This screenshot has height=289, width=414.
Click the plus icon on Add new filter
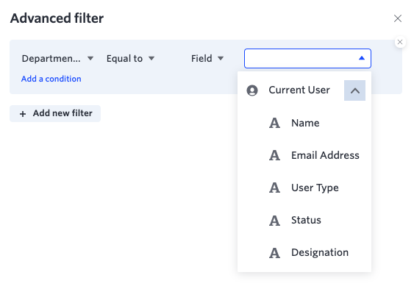tap(23, 114)
